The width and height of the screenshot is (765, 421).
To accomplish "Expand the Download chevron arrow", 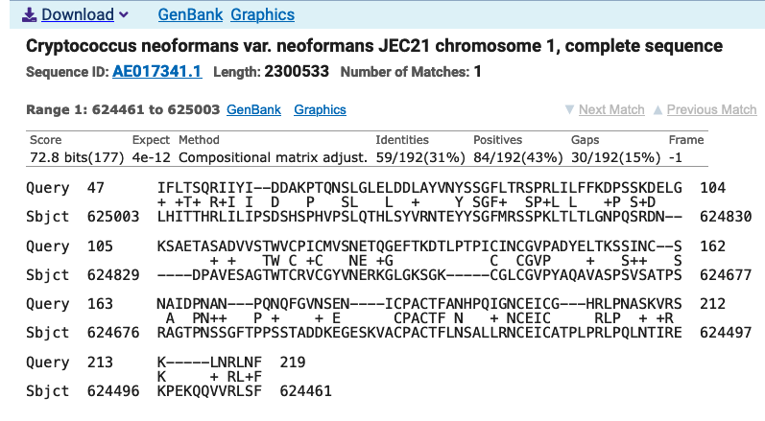I will [x=124, y=15].
